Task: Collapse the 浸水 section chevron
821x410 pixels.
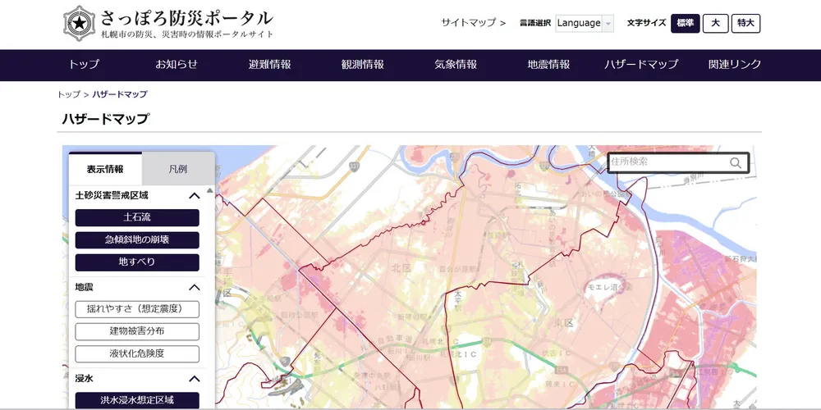Action: point(195,378)
